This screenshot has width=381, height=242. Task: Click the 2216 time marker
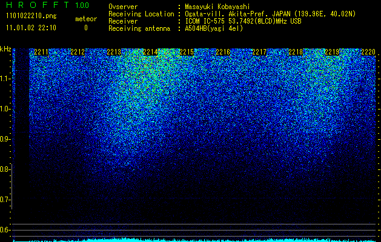pyautogui.click(x=223, y=52)
